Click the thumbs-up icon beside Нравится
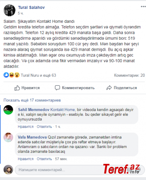Image resolution: width=146 pixels, height=180 pixels. 17,88
